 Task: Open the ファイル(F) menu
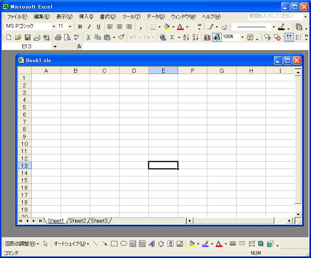17,16
